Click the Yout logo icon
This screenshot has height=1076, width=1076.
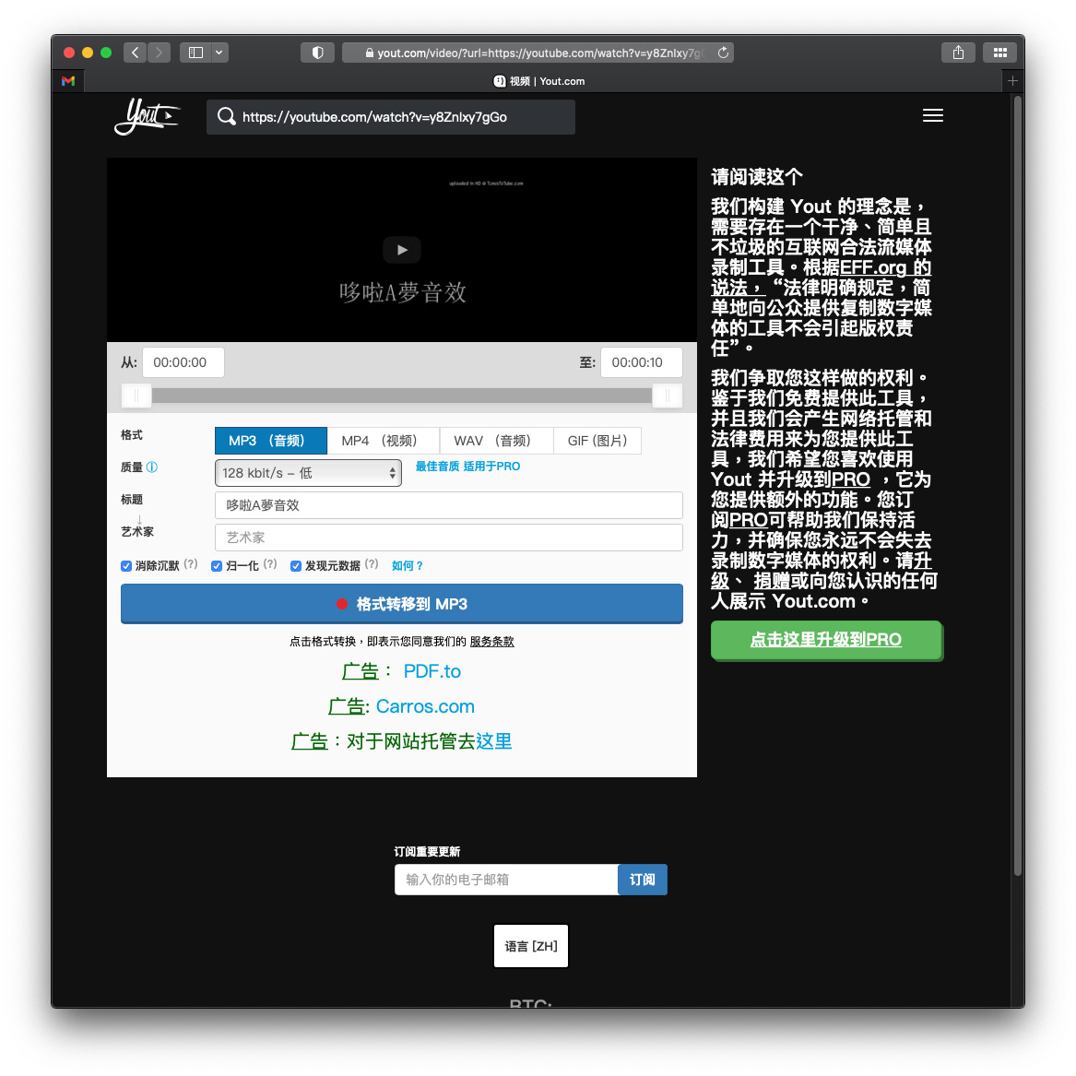point(146,116)
